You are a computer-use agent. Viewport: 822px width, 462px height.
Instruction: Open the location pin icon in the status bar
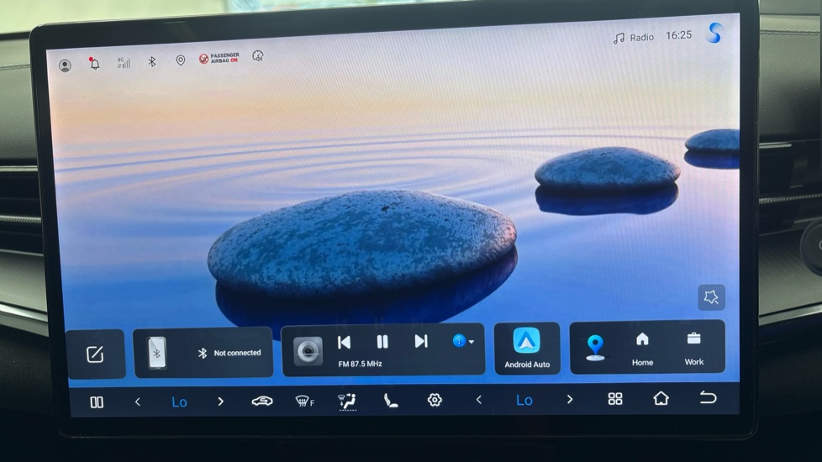point(181,60)
